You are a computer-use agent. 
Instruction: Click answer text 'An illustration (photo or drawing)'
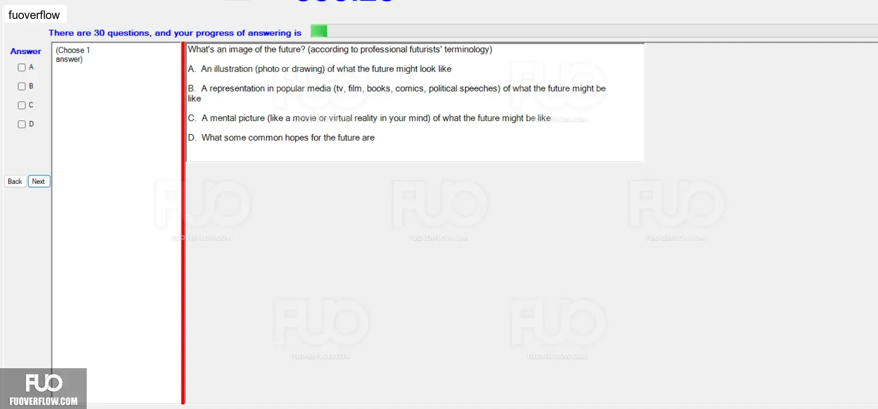point(262,69)
